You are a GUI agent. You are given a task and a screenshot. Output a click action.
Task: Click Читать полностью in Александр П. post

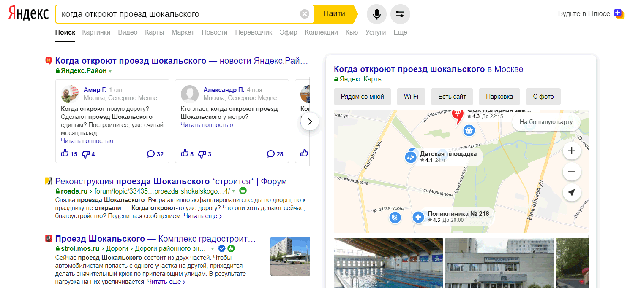click(207, 125)
